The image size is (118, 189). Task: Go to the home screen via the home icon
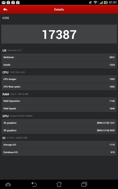click(59, 184)
